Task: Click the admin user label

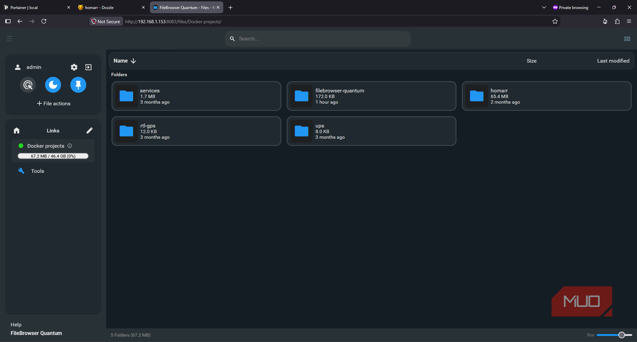Action: (x=34, y=67)
